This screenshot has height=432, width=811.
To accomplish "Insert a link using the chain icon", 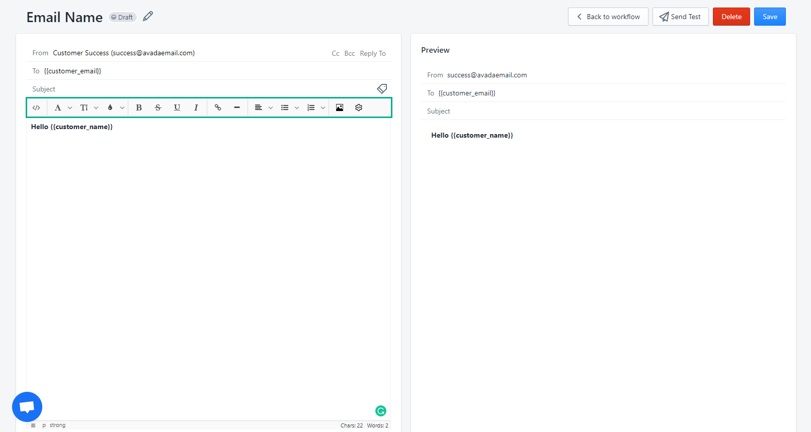I will pyautogui.click(x=218, y=107).
